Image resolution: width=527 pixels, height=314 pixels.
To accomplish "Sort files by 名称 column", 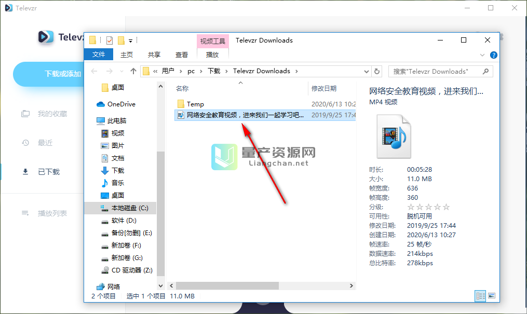I will (x=182, y=88).
